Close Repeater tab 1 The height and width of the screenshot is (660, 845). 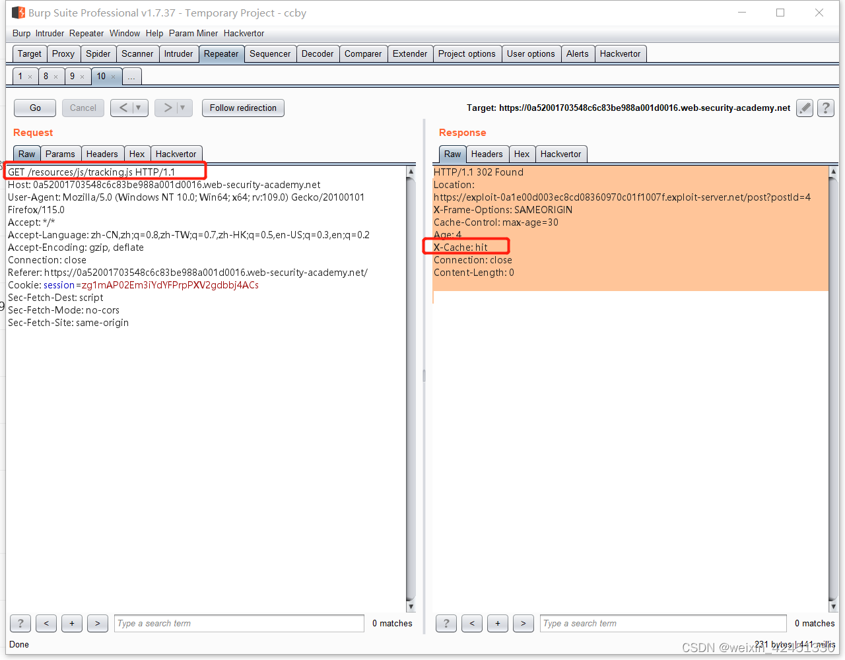[30, 77]
